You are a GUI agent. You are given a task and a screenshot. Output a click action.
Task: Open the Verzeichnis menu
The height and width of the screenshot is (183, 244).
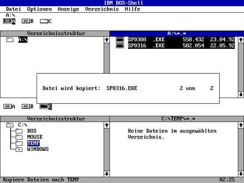[x=102, y=9]
